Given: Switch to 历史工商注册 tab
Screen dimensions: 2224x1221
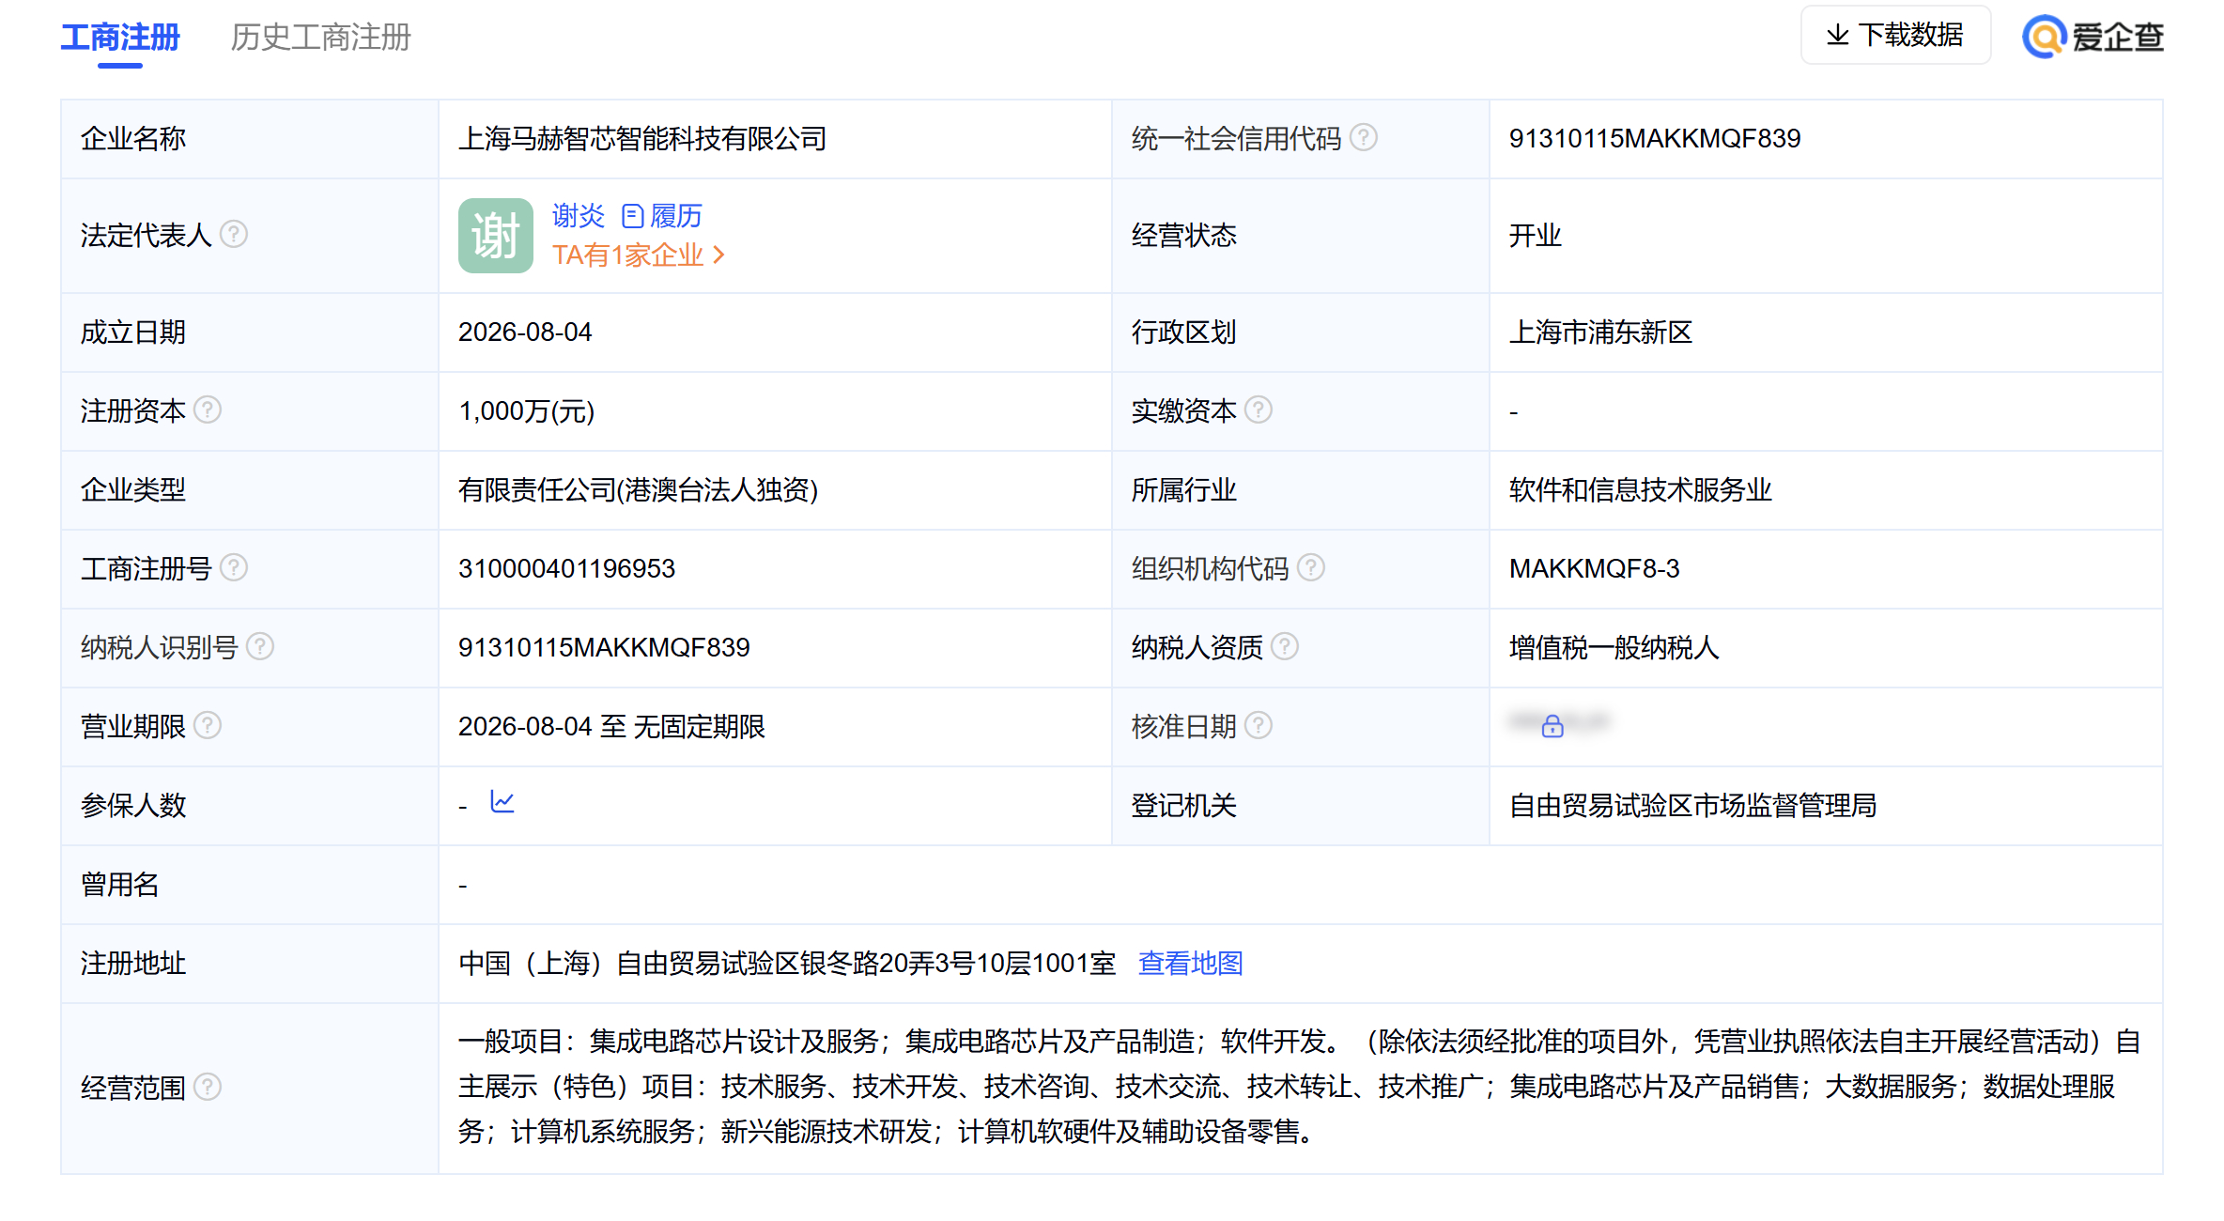Looking at the screenshot, I should (321, 38).
